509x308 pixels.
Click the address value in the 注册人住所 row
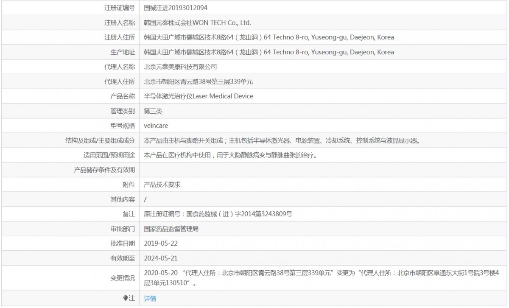coord(269,37)
